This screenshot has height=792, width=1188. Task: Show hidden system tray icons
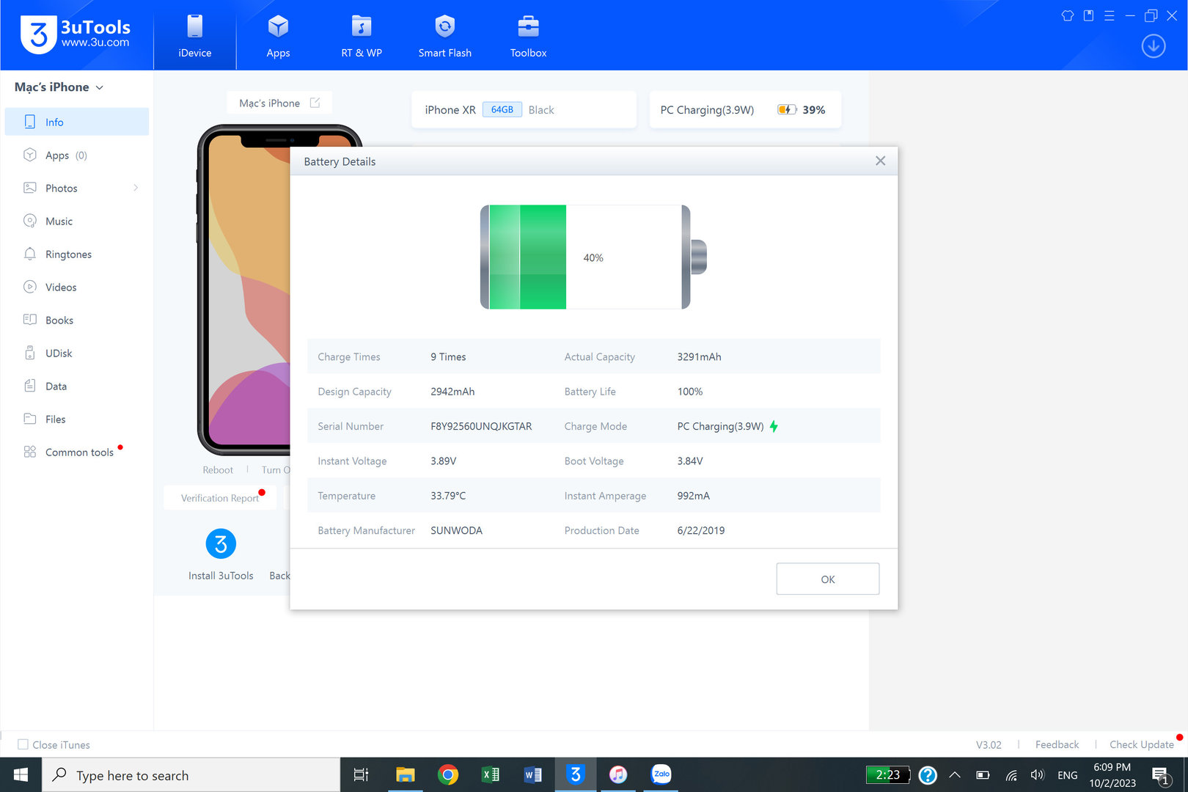tap(955, 774)
